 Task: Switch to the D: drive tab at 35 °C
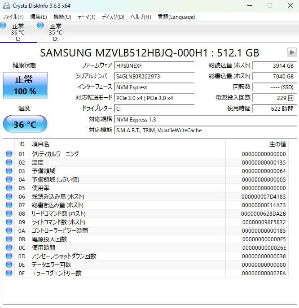point(56,32)
